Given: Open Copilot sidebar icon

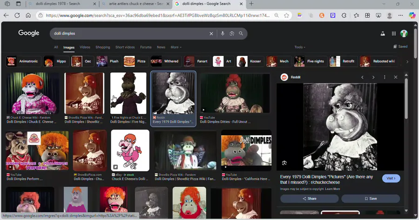Looking at the screenshot, I should 412,15.
